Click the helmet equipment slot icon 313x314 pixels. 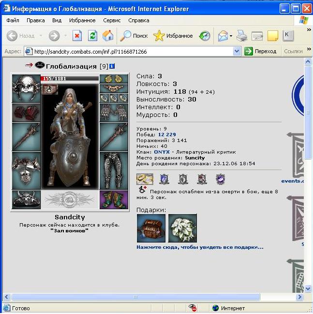[26, 88]
